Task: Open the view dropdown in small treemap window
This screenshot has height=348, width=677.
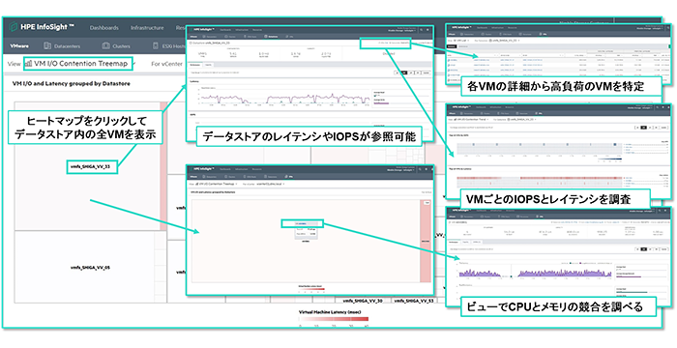Action: click(x=216, y=184)
